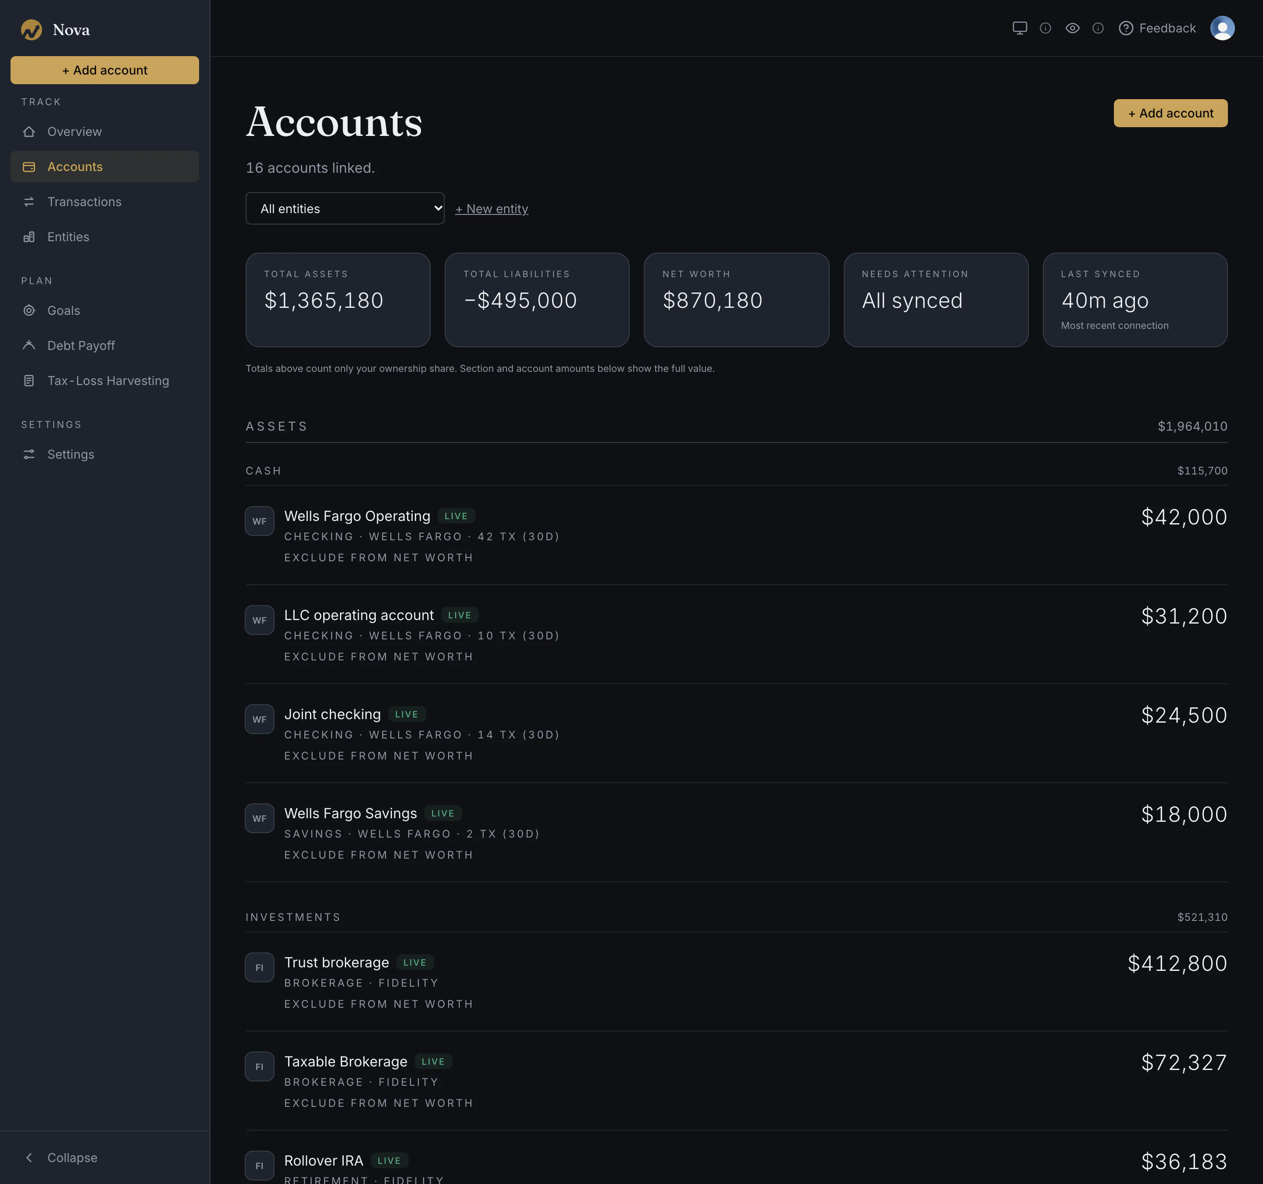1263x1184 pixels.
Task: Click the $42,000 balance value
Action: (x=1184, y=517)
